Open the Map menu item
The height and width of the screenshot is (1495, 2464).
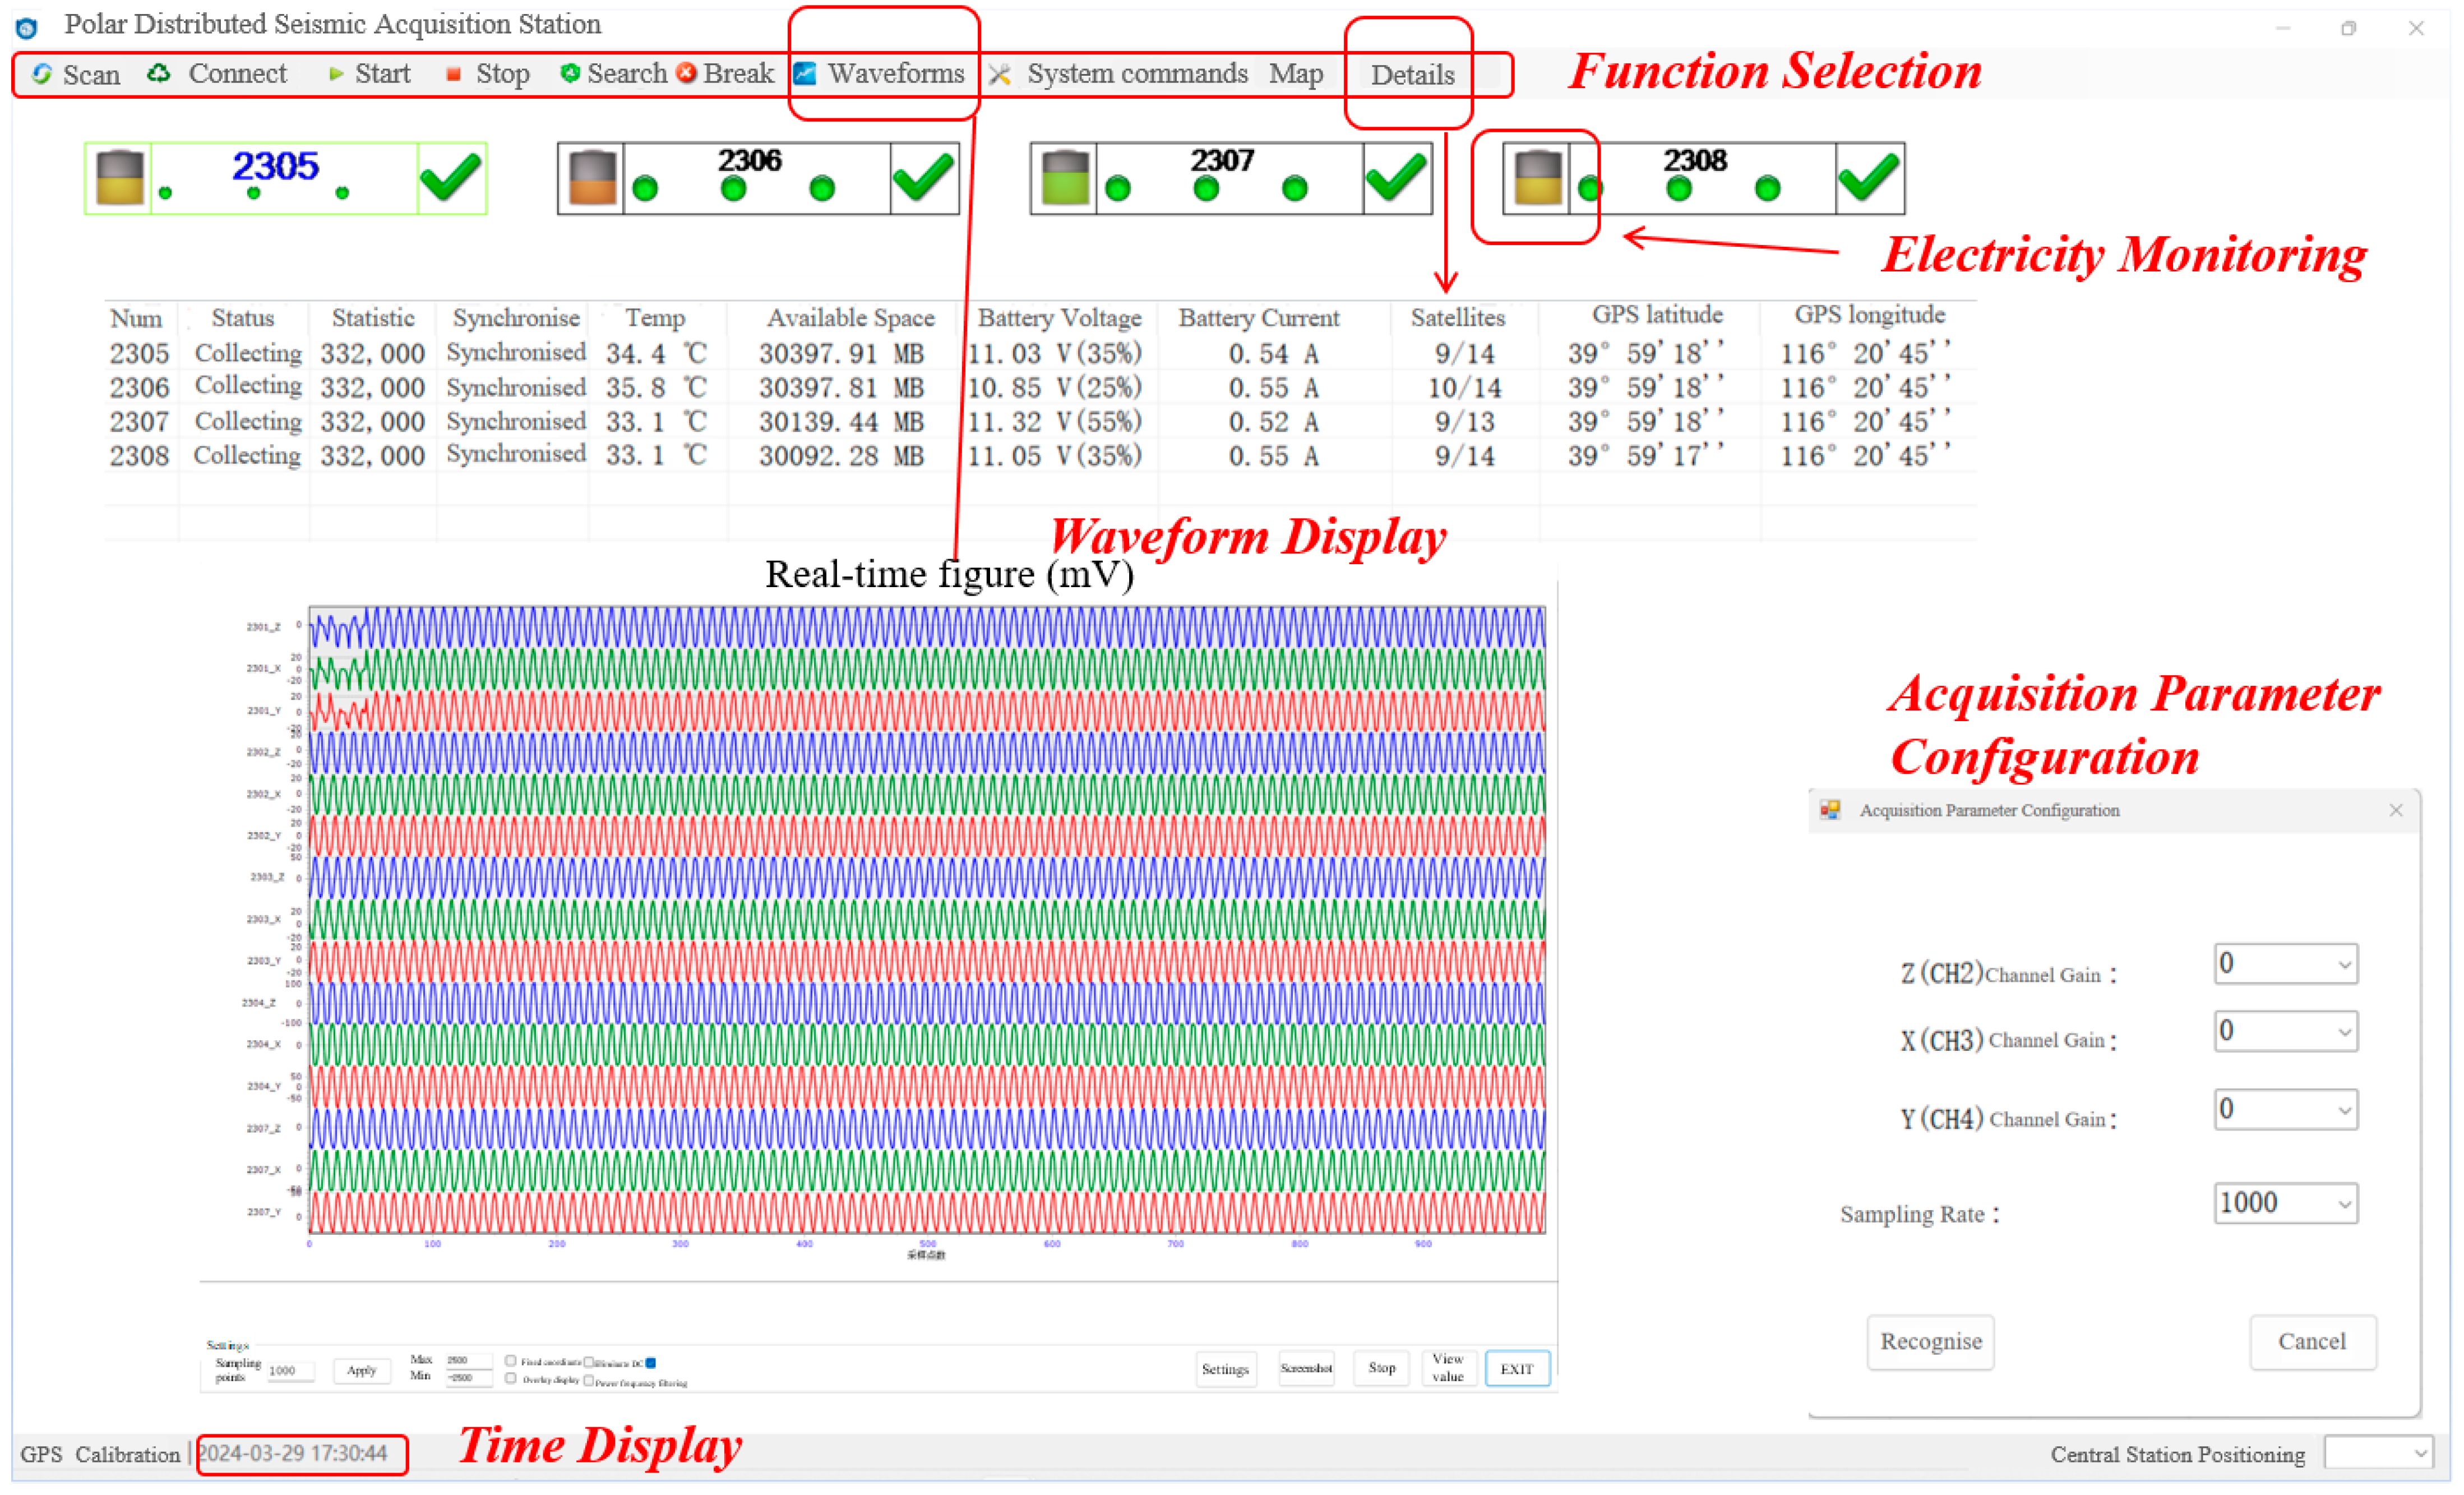click(1296, 74)
